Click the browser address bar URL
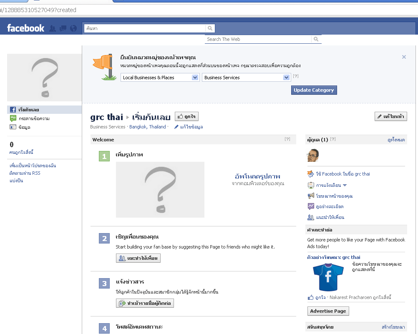The image size is (418, 334). click(38, 10)
